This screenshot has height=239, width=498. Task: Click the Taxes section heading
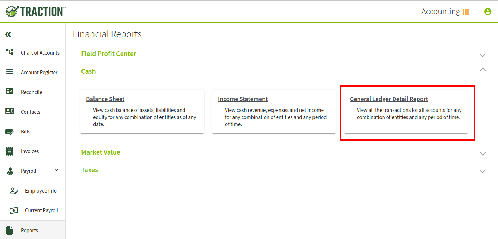90,170
